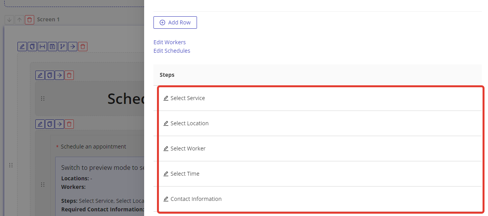Edit the Select Worker step
Image resolution: width=488 pixels, height=216 pixels.
[166, 149]
